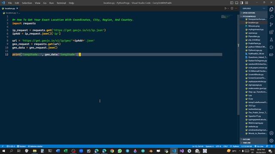Open Blender from the taskbar

tap(151, 151)
